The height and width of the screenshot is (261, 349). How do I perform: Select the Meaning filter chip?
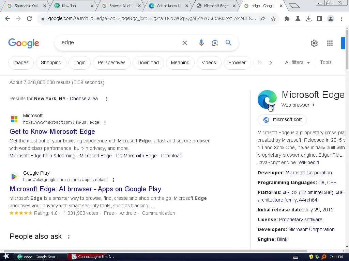(x=180, y=63)
